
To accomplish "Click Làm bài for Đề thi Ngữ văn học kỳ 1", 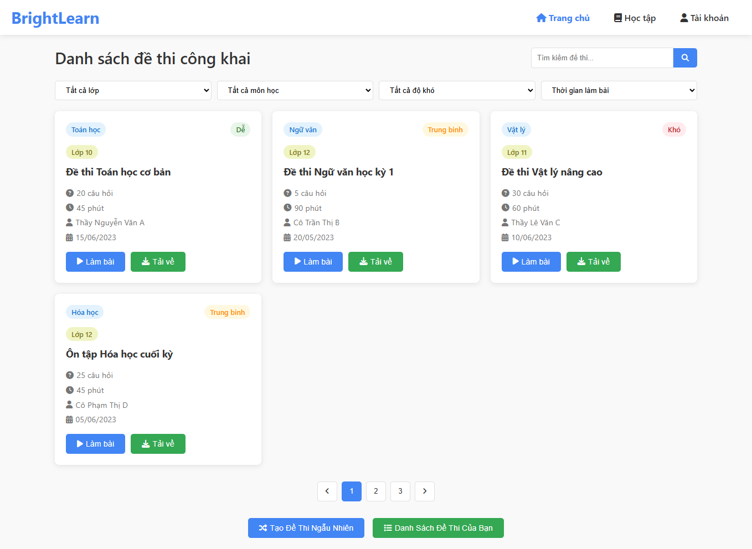I will coord(313,262).
